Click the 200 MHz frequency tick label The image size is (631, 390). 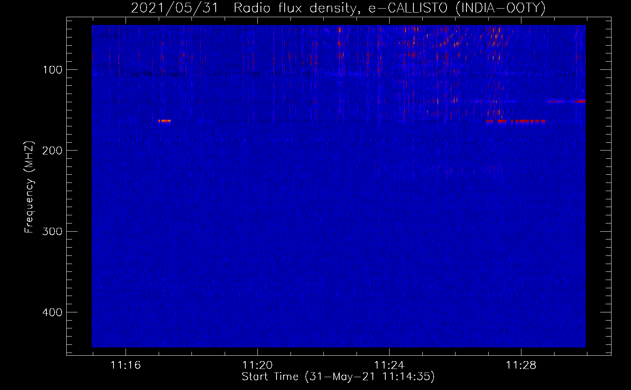(x=53, y=151)
